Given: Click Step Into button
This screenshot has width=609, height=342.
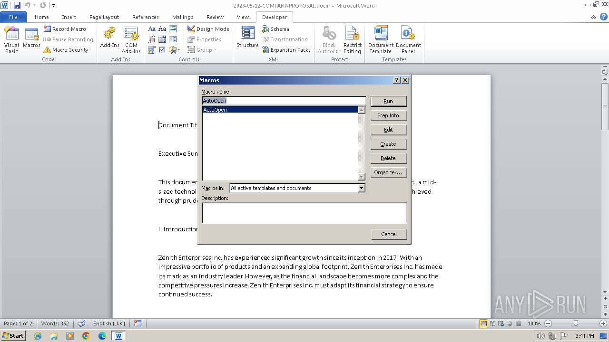Looking at the screenshot, I should [x=388, y=115].
